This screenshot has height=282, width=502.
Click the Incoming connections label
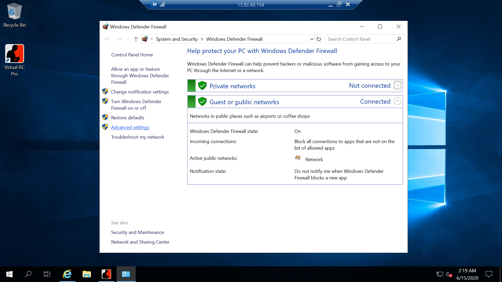click(213, 142)
